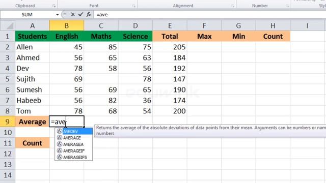Select row 1 header
326x183 pixels.
coord(8,36)
